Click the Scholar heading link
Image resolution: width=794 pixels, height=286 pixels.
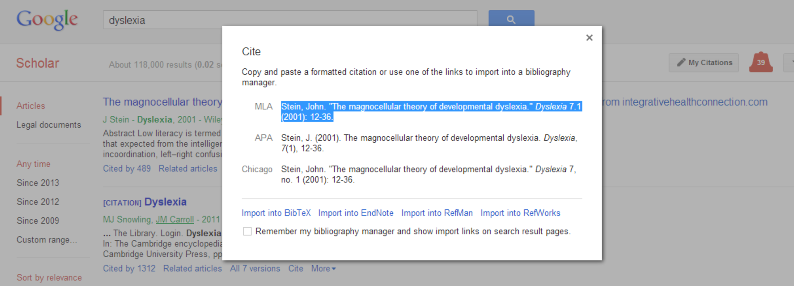click(38, 63)
